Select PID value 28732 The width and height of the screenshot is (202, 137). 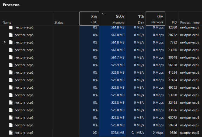pyautogui.click(x=173, y=35)
